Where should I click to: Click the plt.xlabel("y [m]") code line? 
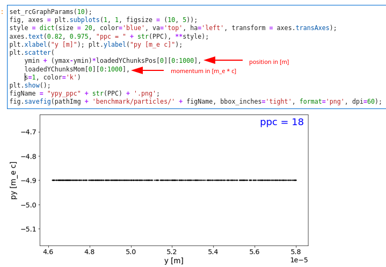tap(96, 45)
